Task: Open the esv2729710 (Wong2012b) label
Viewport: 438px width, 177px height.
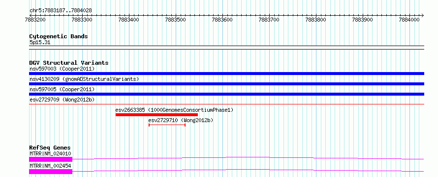Action: (x=181, y=120)
